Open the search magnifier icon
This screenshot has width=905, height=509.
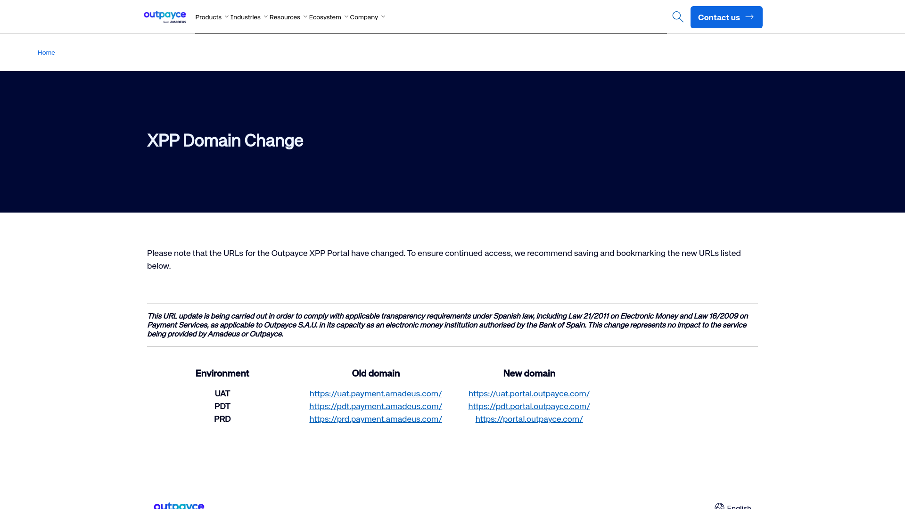point(678,17)
